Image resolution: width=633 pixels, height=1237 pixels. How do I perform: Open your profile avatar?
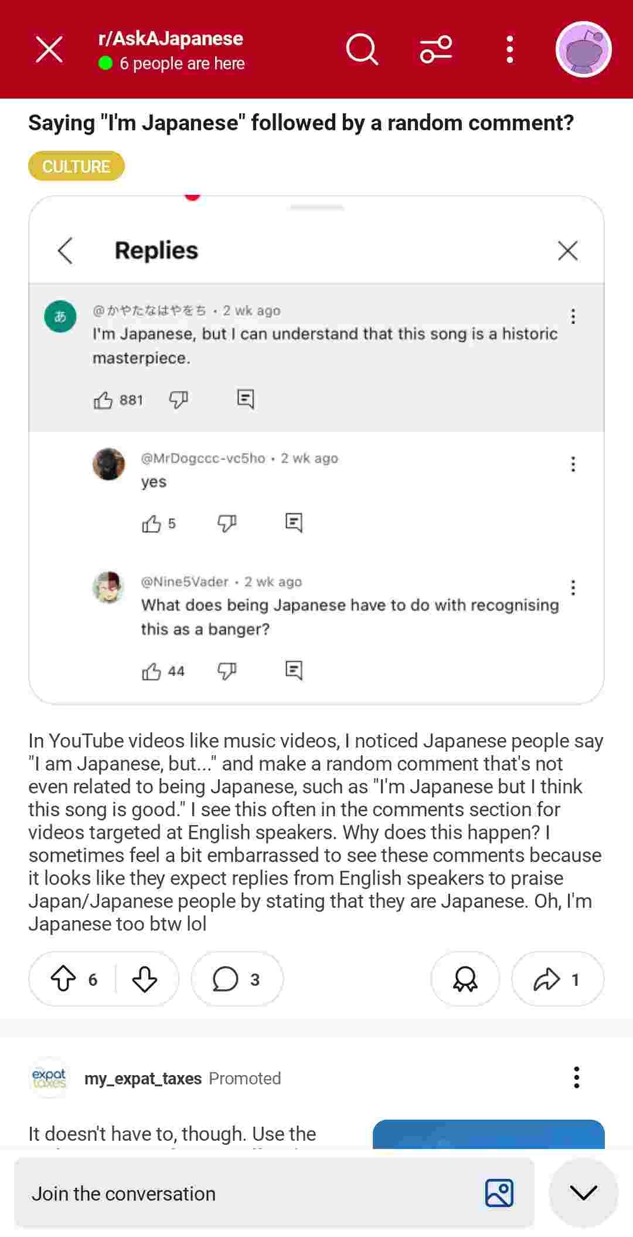pos(583,49)
